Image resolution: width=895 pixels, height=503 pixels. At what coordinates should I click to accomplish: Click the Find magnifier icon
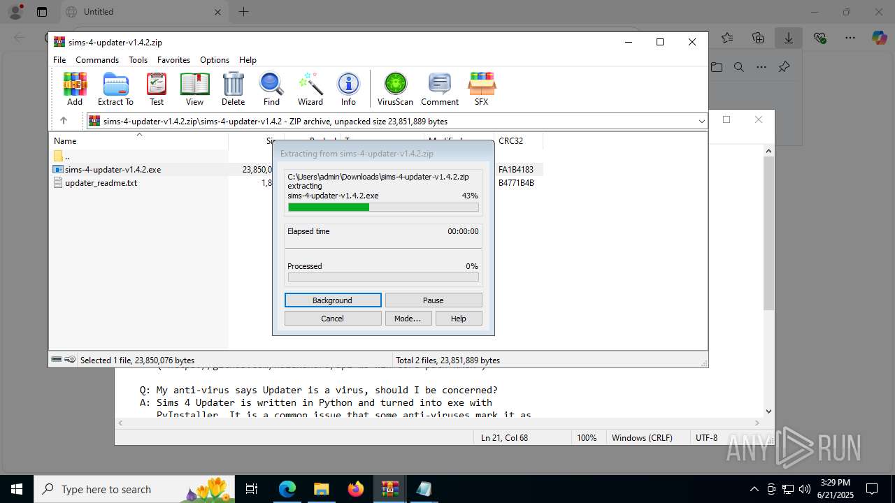coord(271,89)
